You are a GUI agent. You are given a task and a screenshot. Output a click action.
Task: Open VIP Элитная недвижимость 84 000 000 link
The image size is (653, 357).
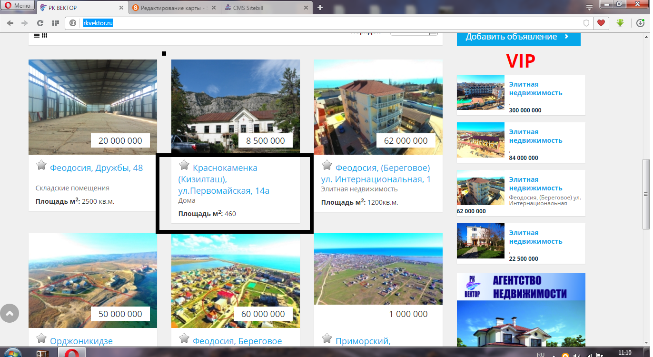click(535, 136)
